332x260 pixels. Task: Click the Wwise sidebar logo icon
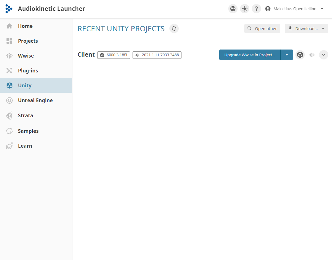click(x=9, y=56)
